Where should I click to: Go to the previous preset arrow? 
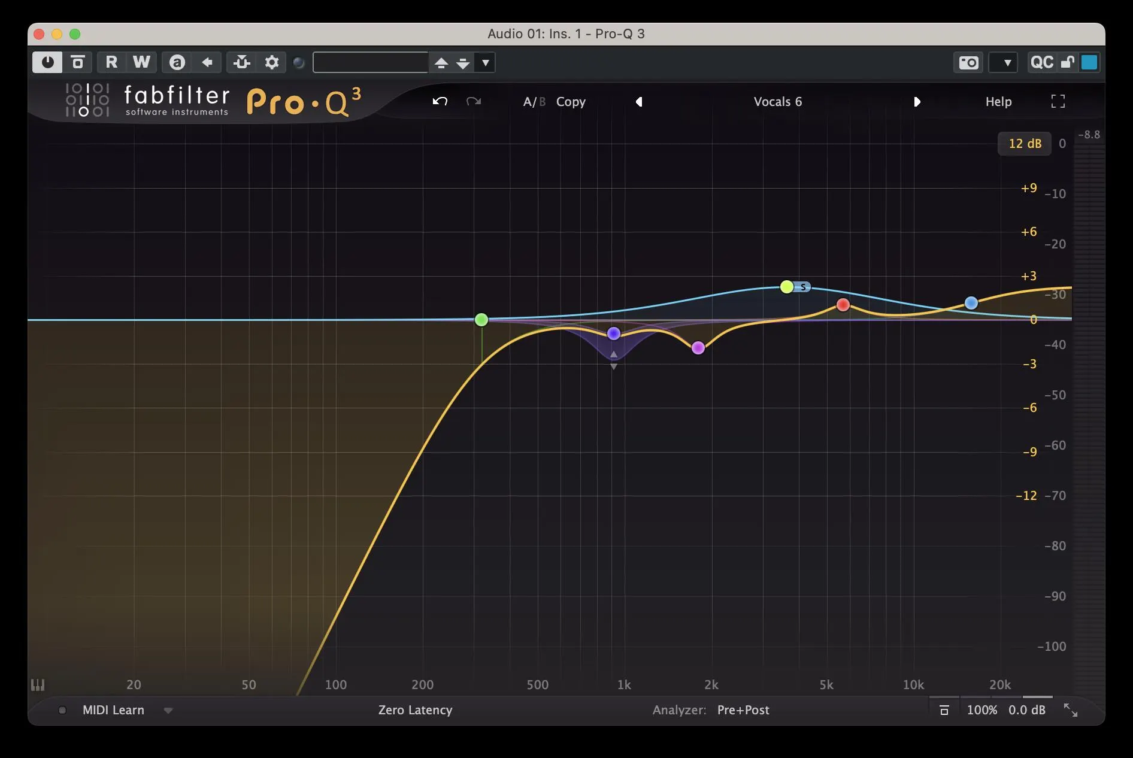click(x=639, y=102)
